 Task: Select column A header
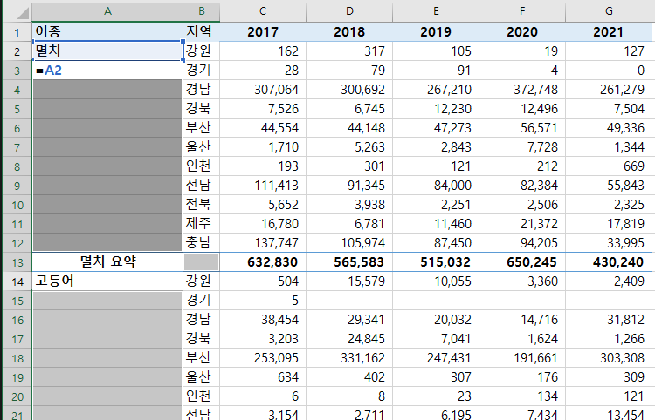(x=107, y=11)
